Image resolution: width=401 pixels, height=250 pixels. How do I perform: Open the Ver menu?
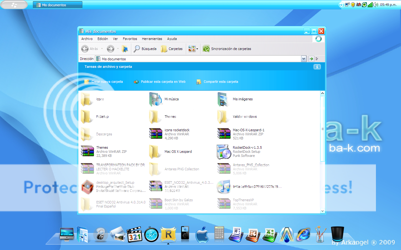[115, 39]
